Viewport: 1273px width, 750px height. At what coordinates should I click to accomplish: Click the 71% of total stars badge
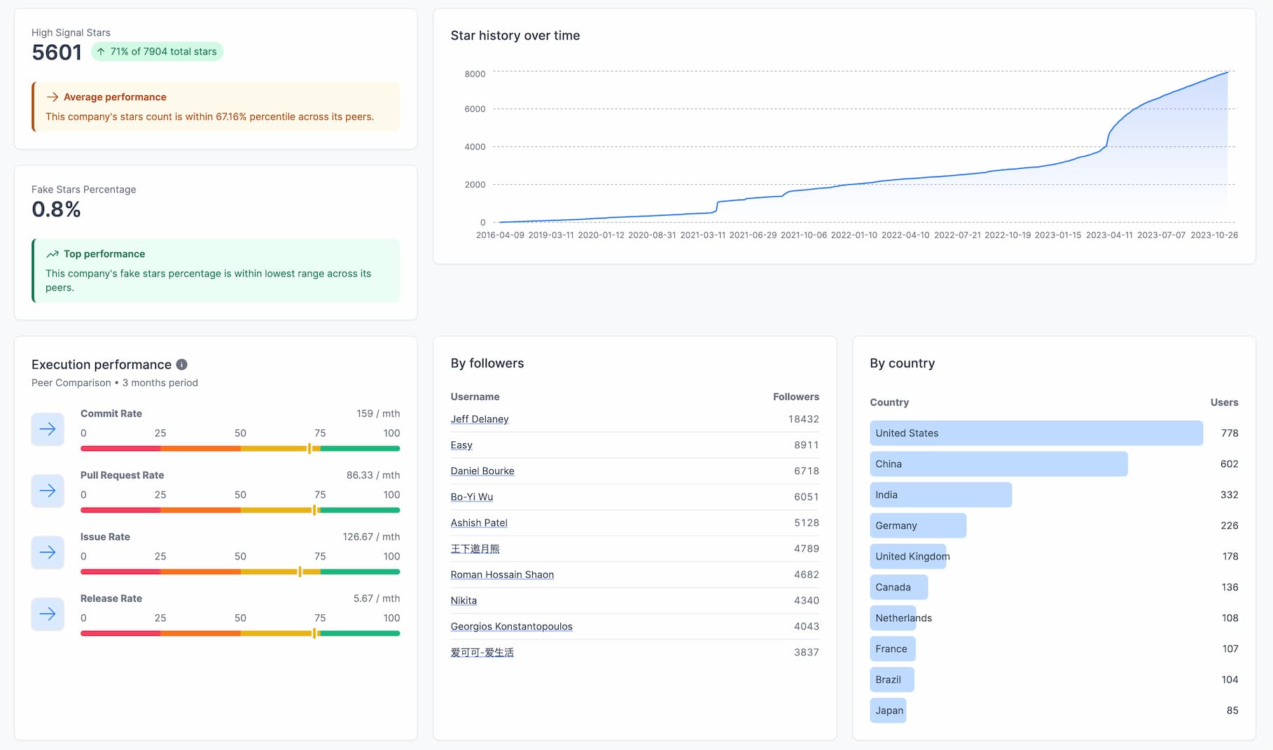click(x=157, y=51)
